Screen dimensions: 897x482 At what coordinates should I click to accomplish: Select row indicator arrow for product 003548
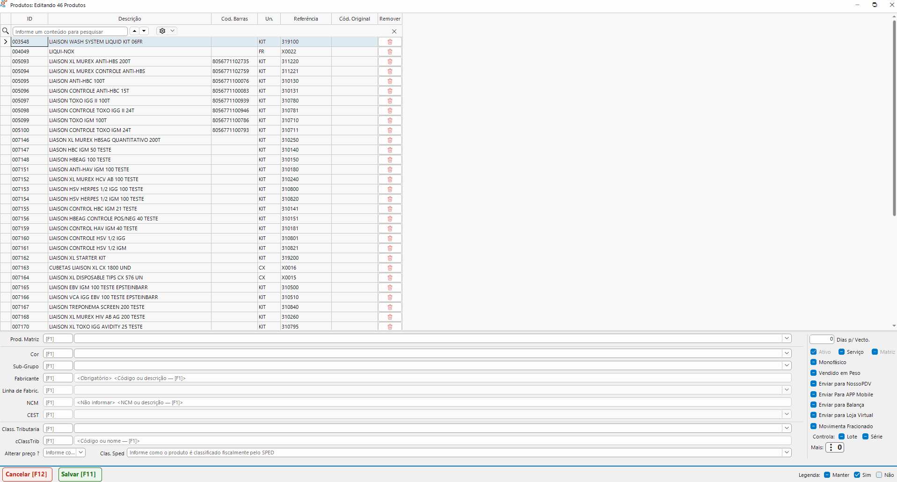6,42
